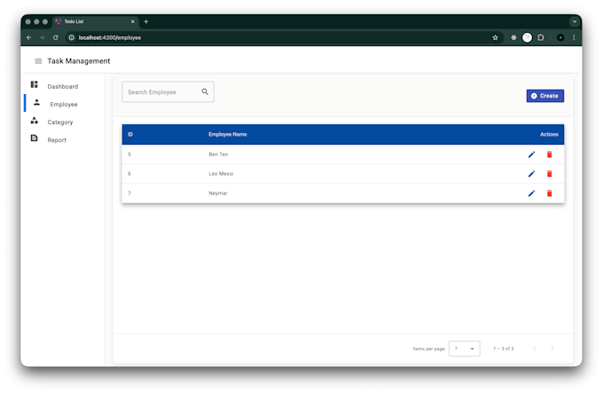
Task: Click the search magnifier icon
Action: tap(205, 91)
